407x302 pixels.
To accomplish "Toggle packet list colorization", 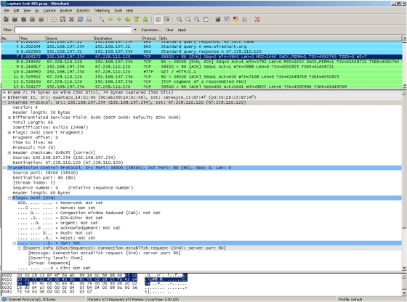I will [158, 19].
